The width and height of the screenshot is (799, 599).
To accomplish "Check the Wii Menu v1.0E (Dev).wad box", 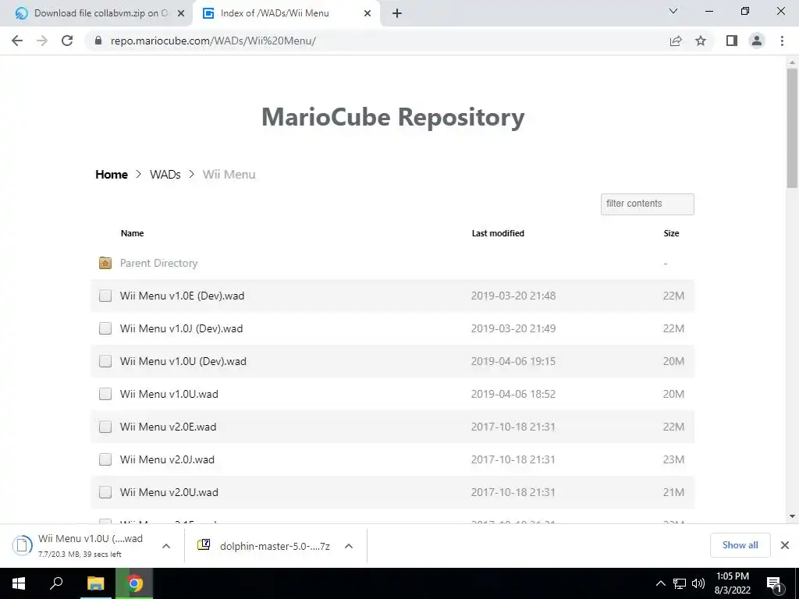I will tap(105, 296).
